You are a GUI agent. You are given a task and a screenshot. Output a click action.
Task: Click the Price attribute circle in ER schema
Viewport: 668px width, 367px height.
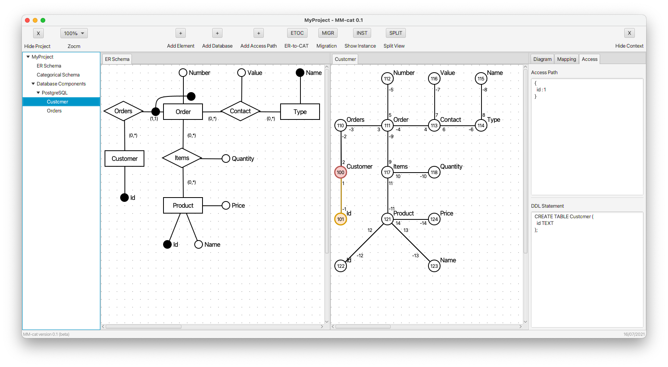[x=226, y=205]
